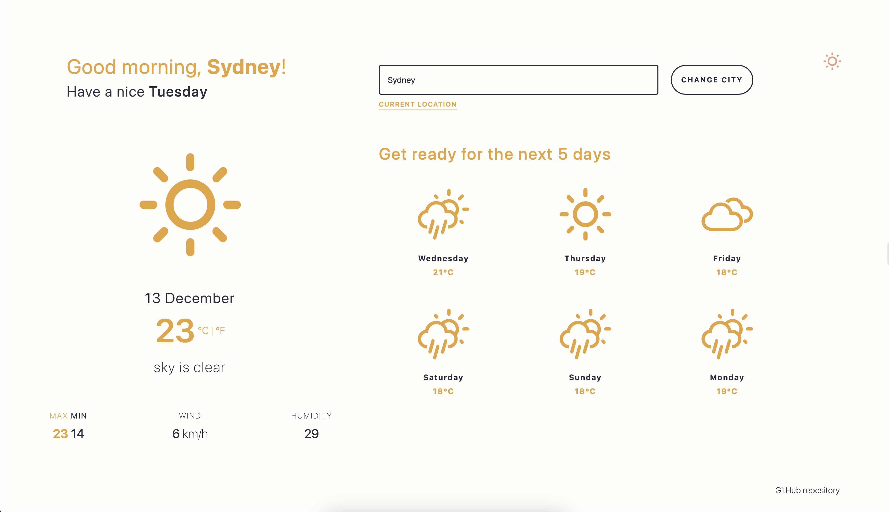Viewport: 889px width, 512px height.
Task: Click the Sydney city input field
Action: tap(518, 80)
